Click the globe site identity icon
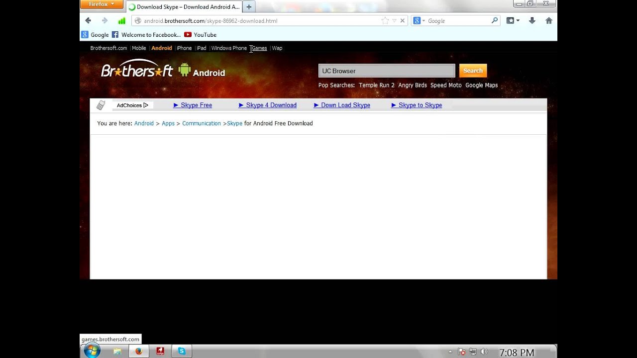 tap(138, 21)
